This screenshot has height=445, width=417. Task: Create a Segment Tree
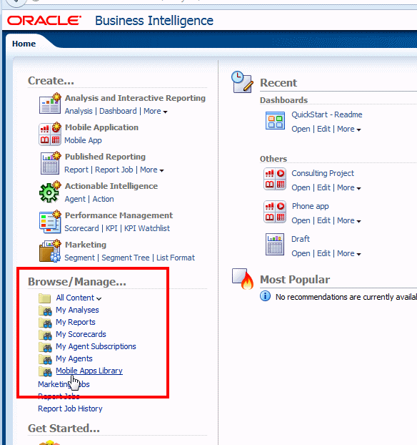click(x=126, y=258)
